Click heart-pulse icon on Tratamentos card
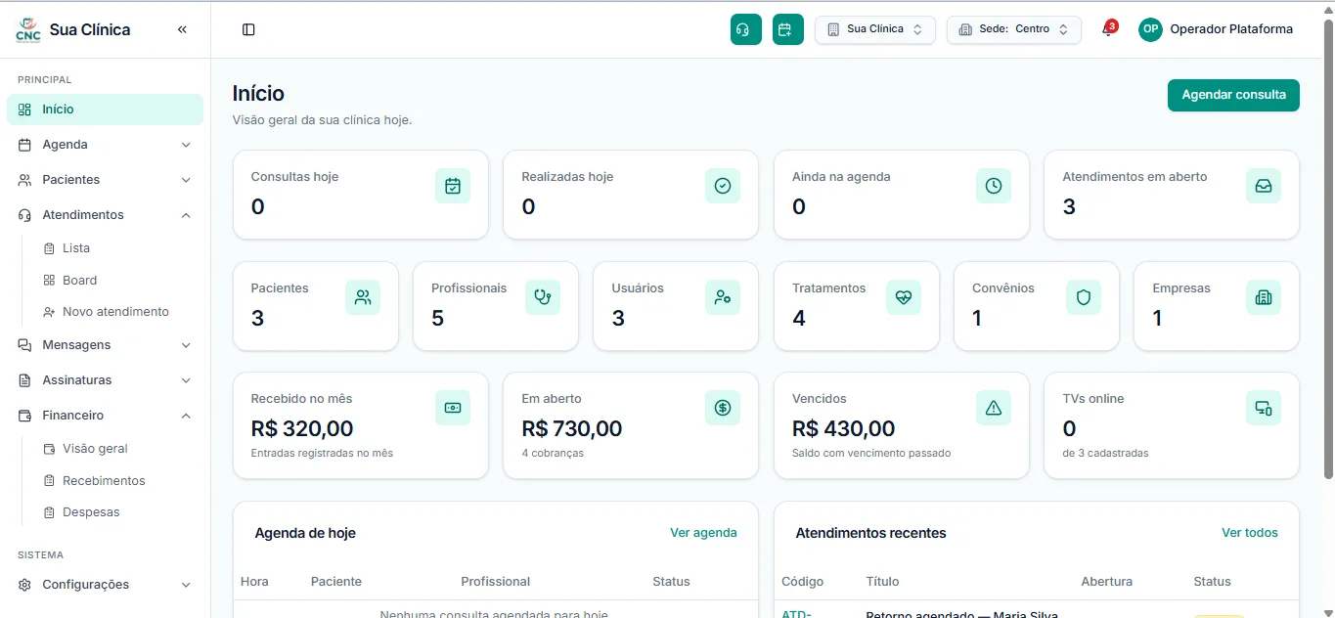This screenshot has width=1335, height=618. [x=904, y=297]
